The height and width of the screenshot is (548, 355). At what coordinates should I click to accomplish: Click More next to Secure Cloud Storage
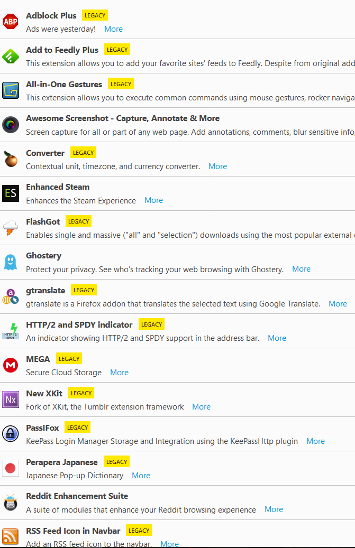[x=119, y=373]
